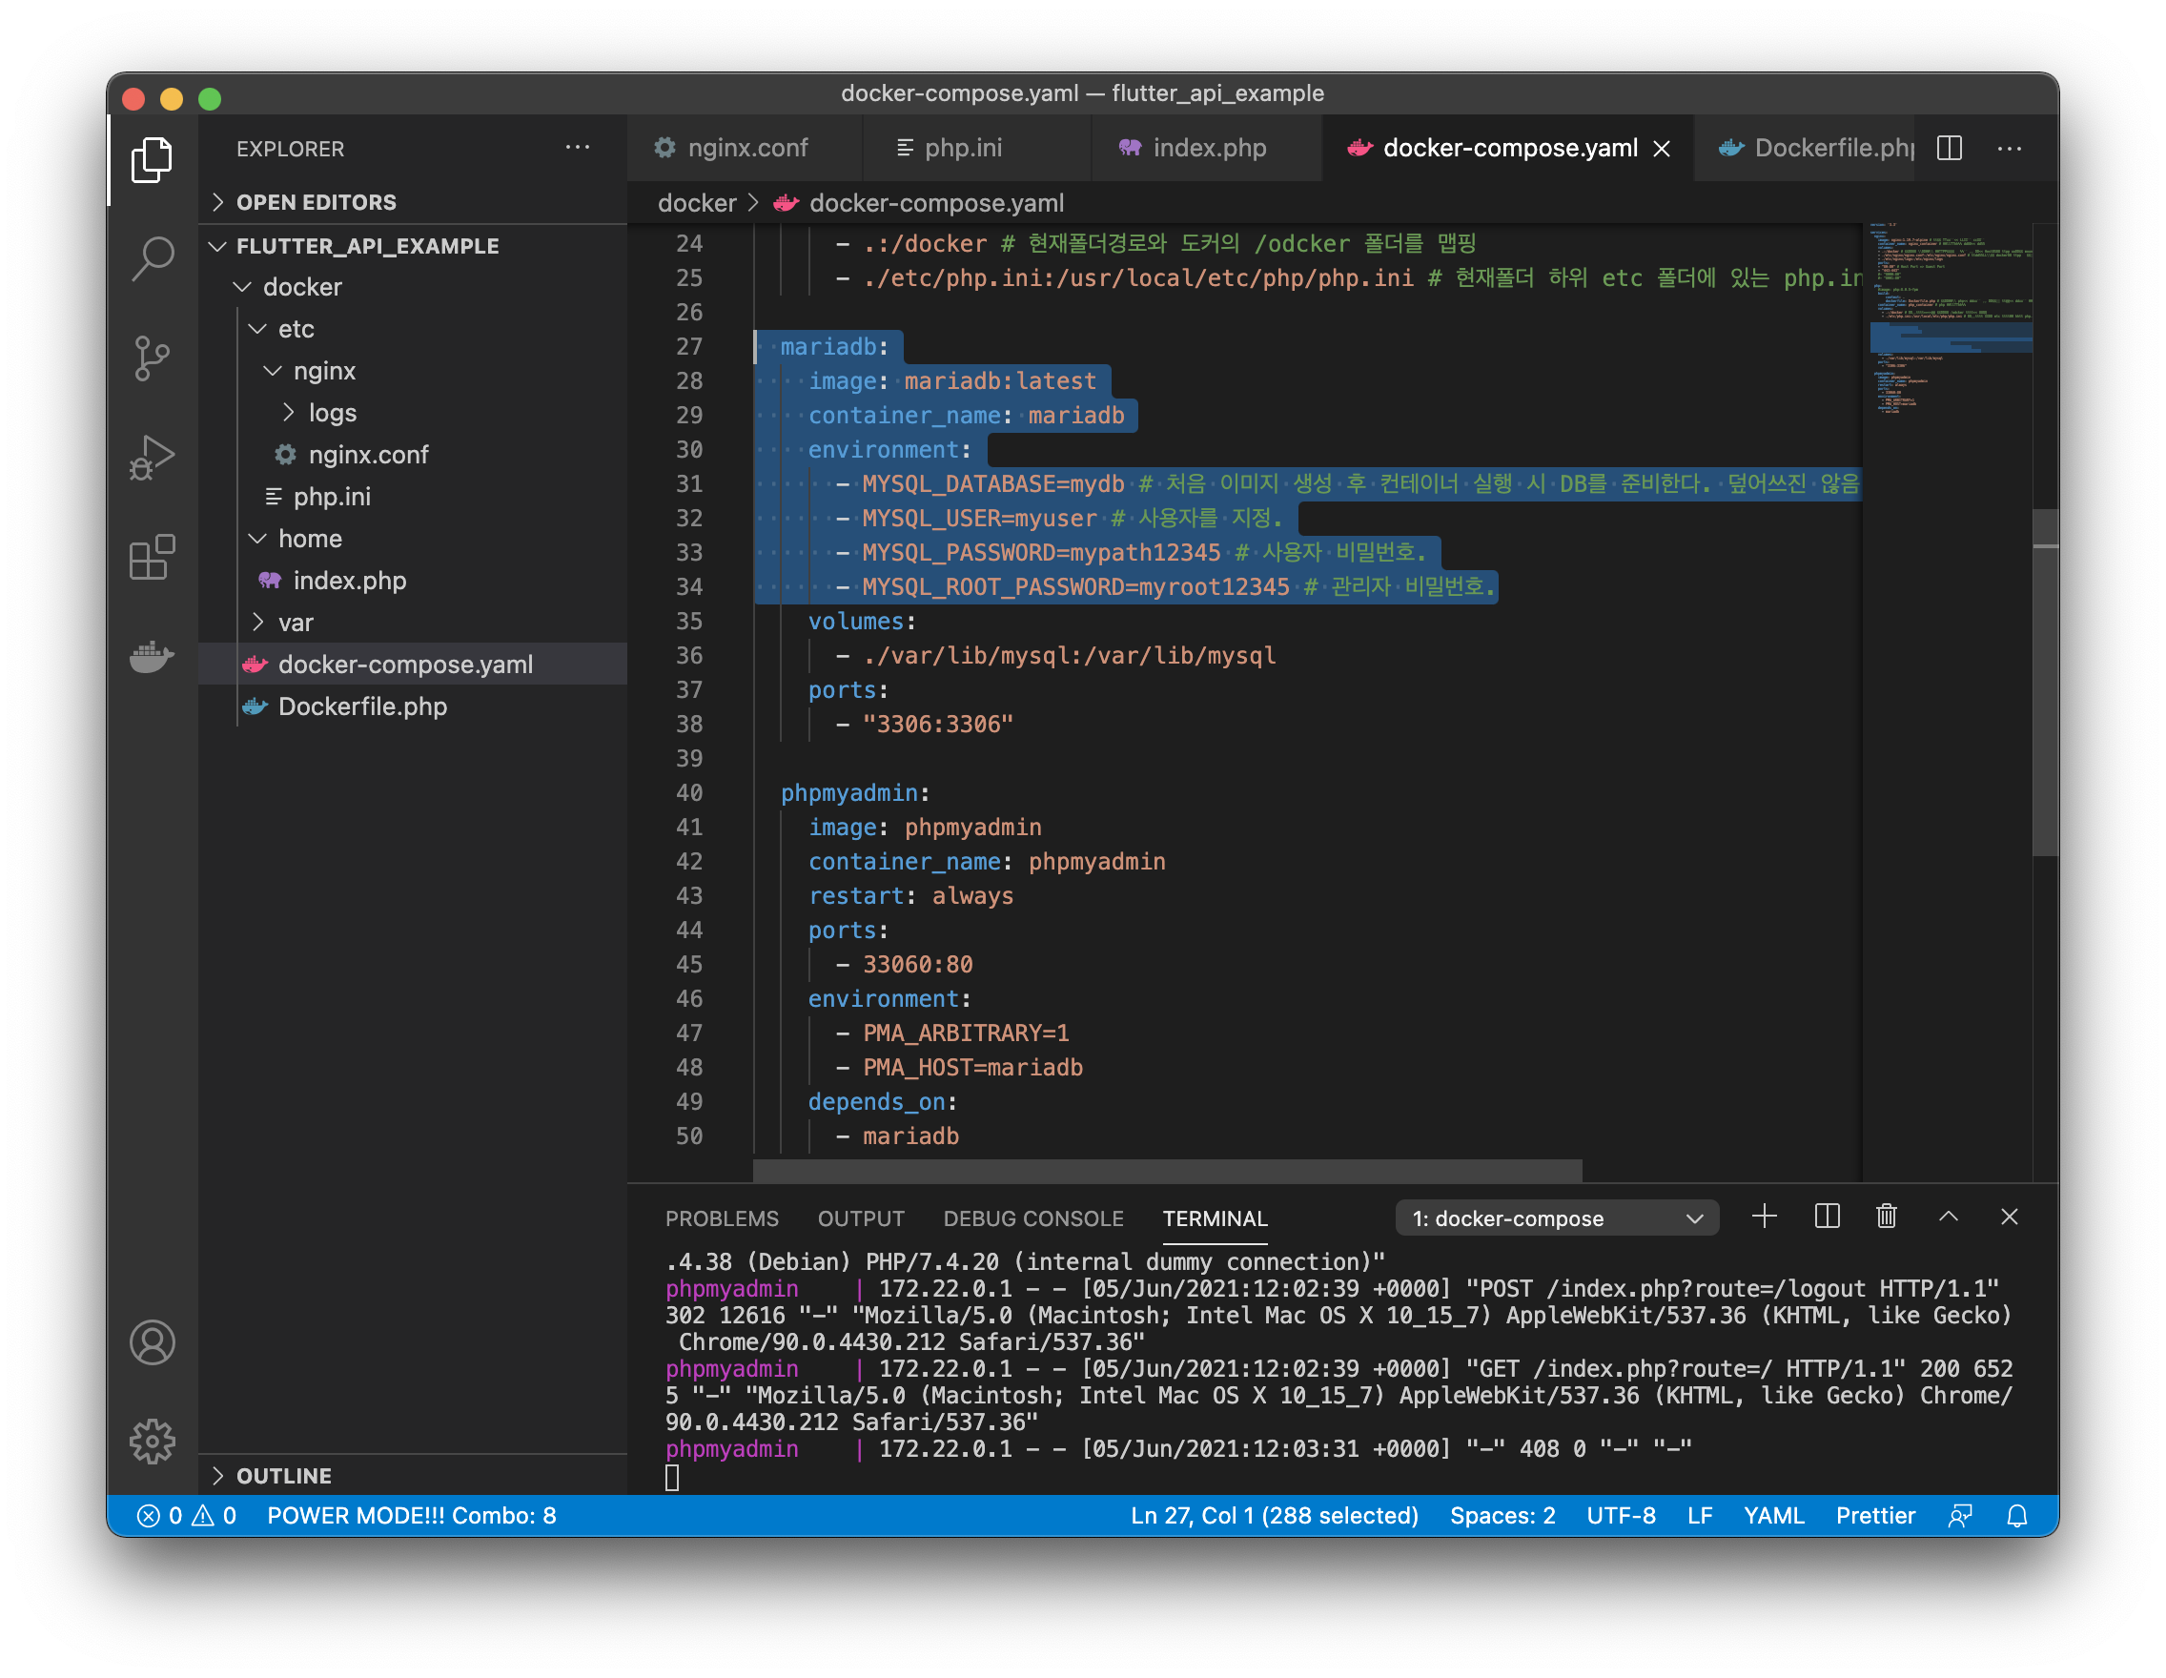
Task: Expand the OPEN EDITORS section
Action: pyautogui.click(x=316, y=202)
